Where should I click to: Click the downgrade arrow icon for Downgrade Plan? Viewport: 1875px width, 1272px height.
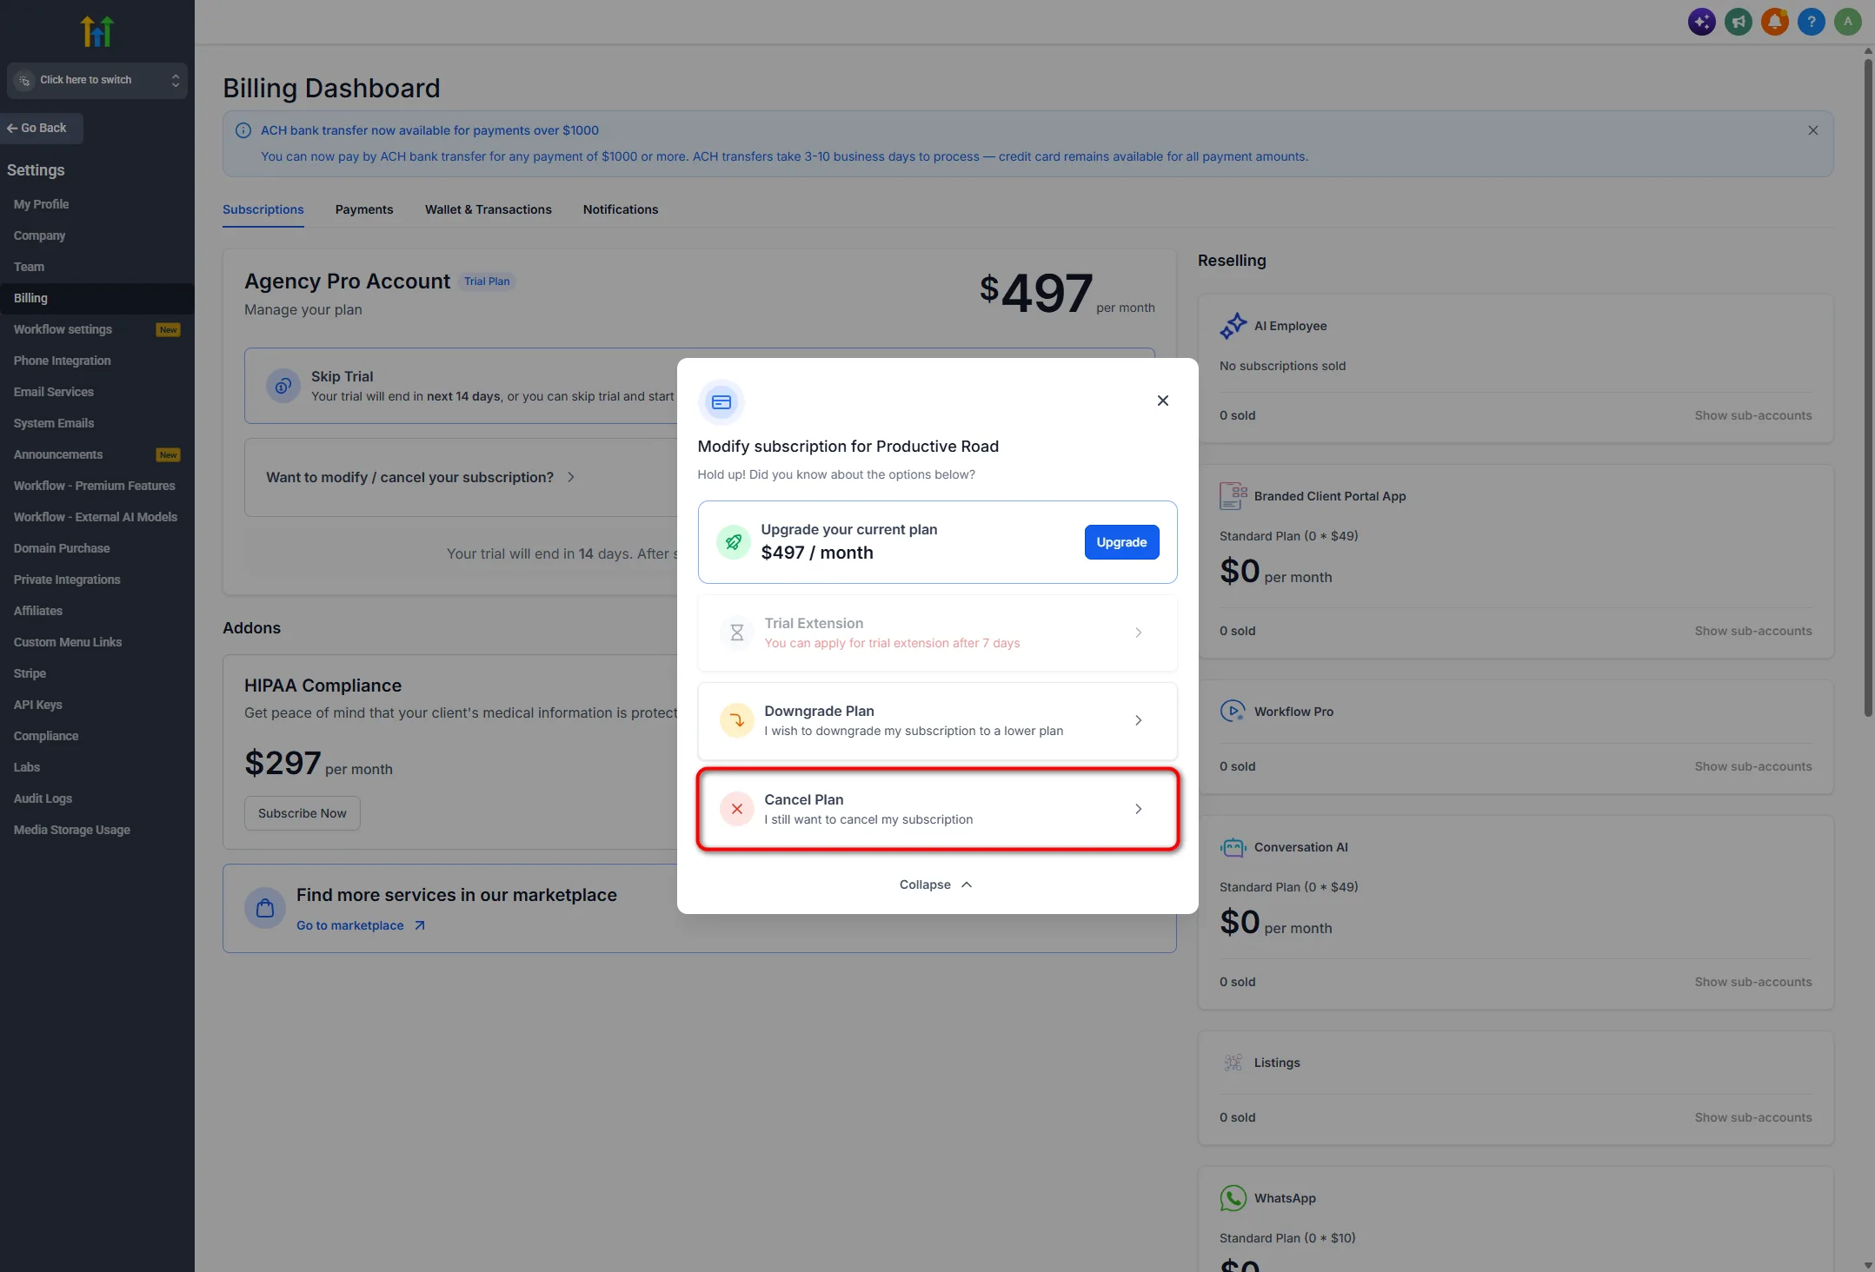(x=736, y=720)
